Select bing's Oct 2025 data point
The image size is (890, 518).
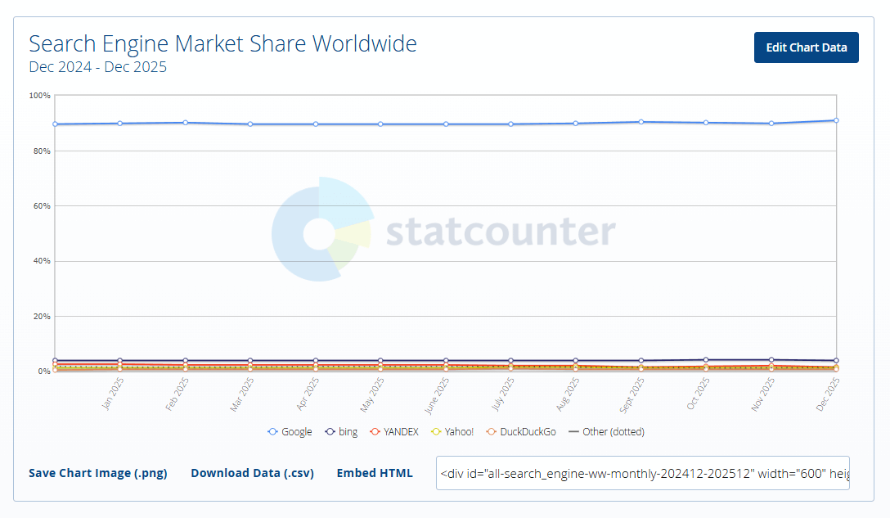[x=706, y=360]
